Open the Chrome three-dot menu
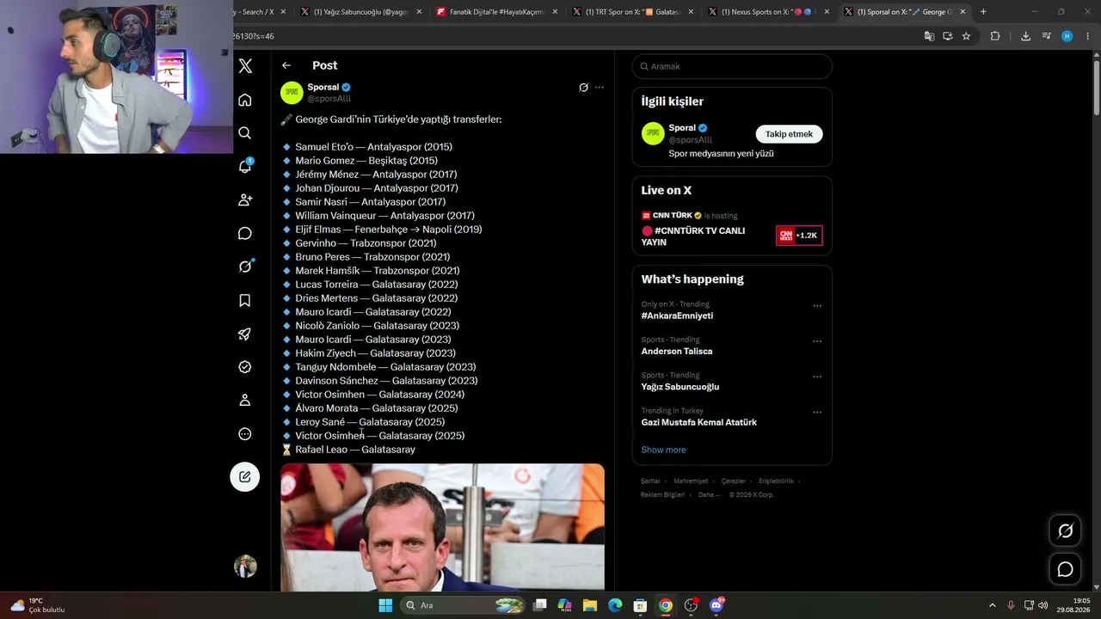The height and width of the screenshot is (619, 1101). 1088,36
